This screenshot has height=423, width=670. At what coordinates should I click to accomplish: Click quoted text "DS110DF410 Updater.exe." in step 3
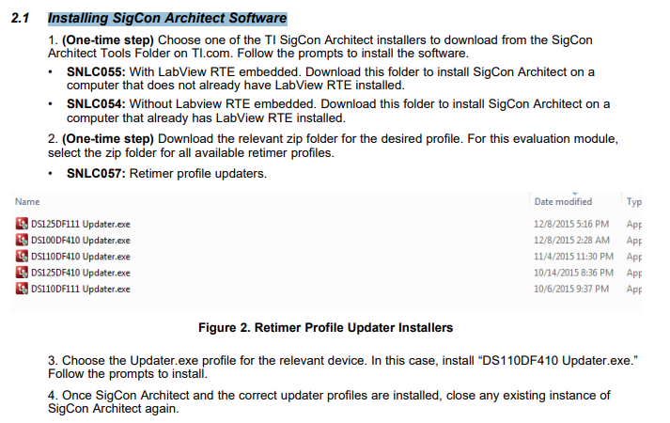pyautogui.click(x=558, y=361)
